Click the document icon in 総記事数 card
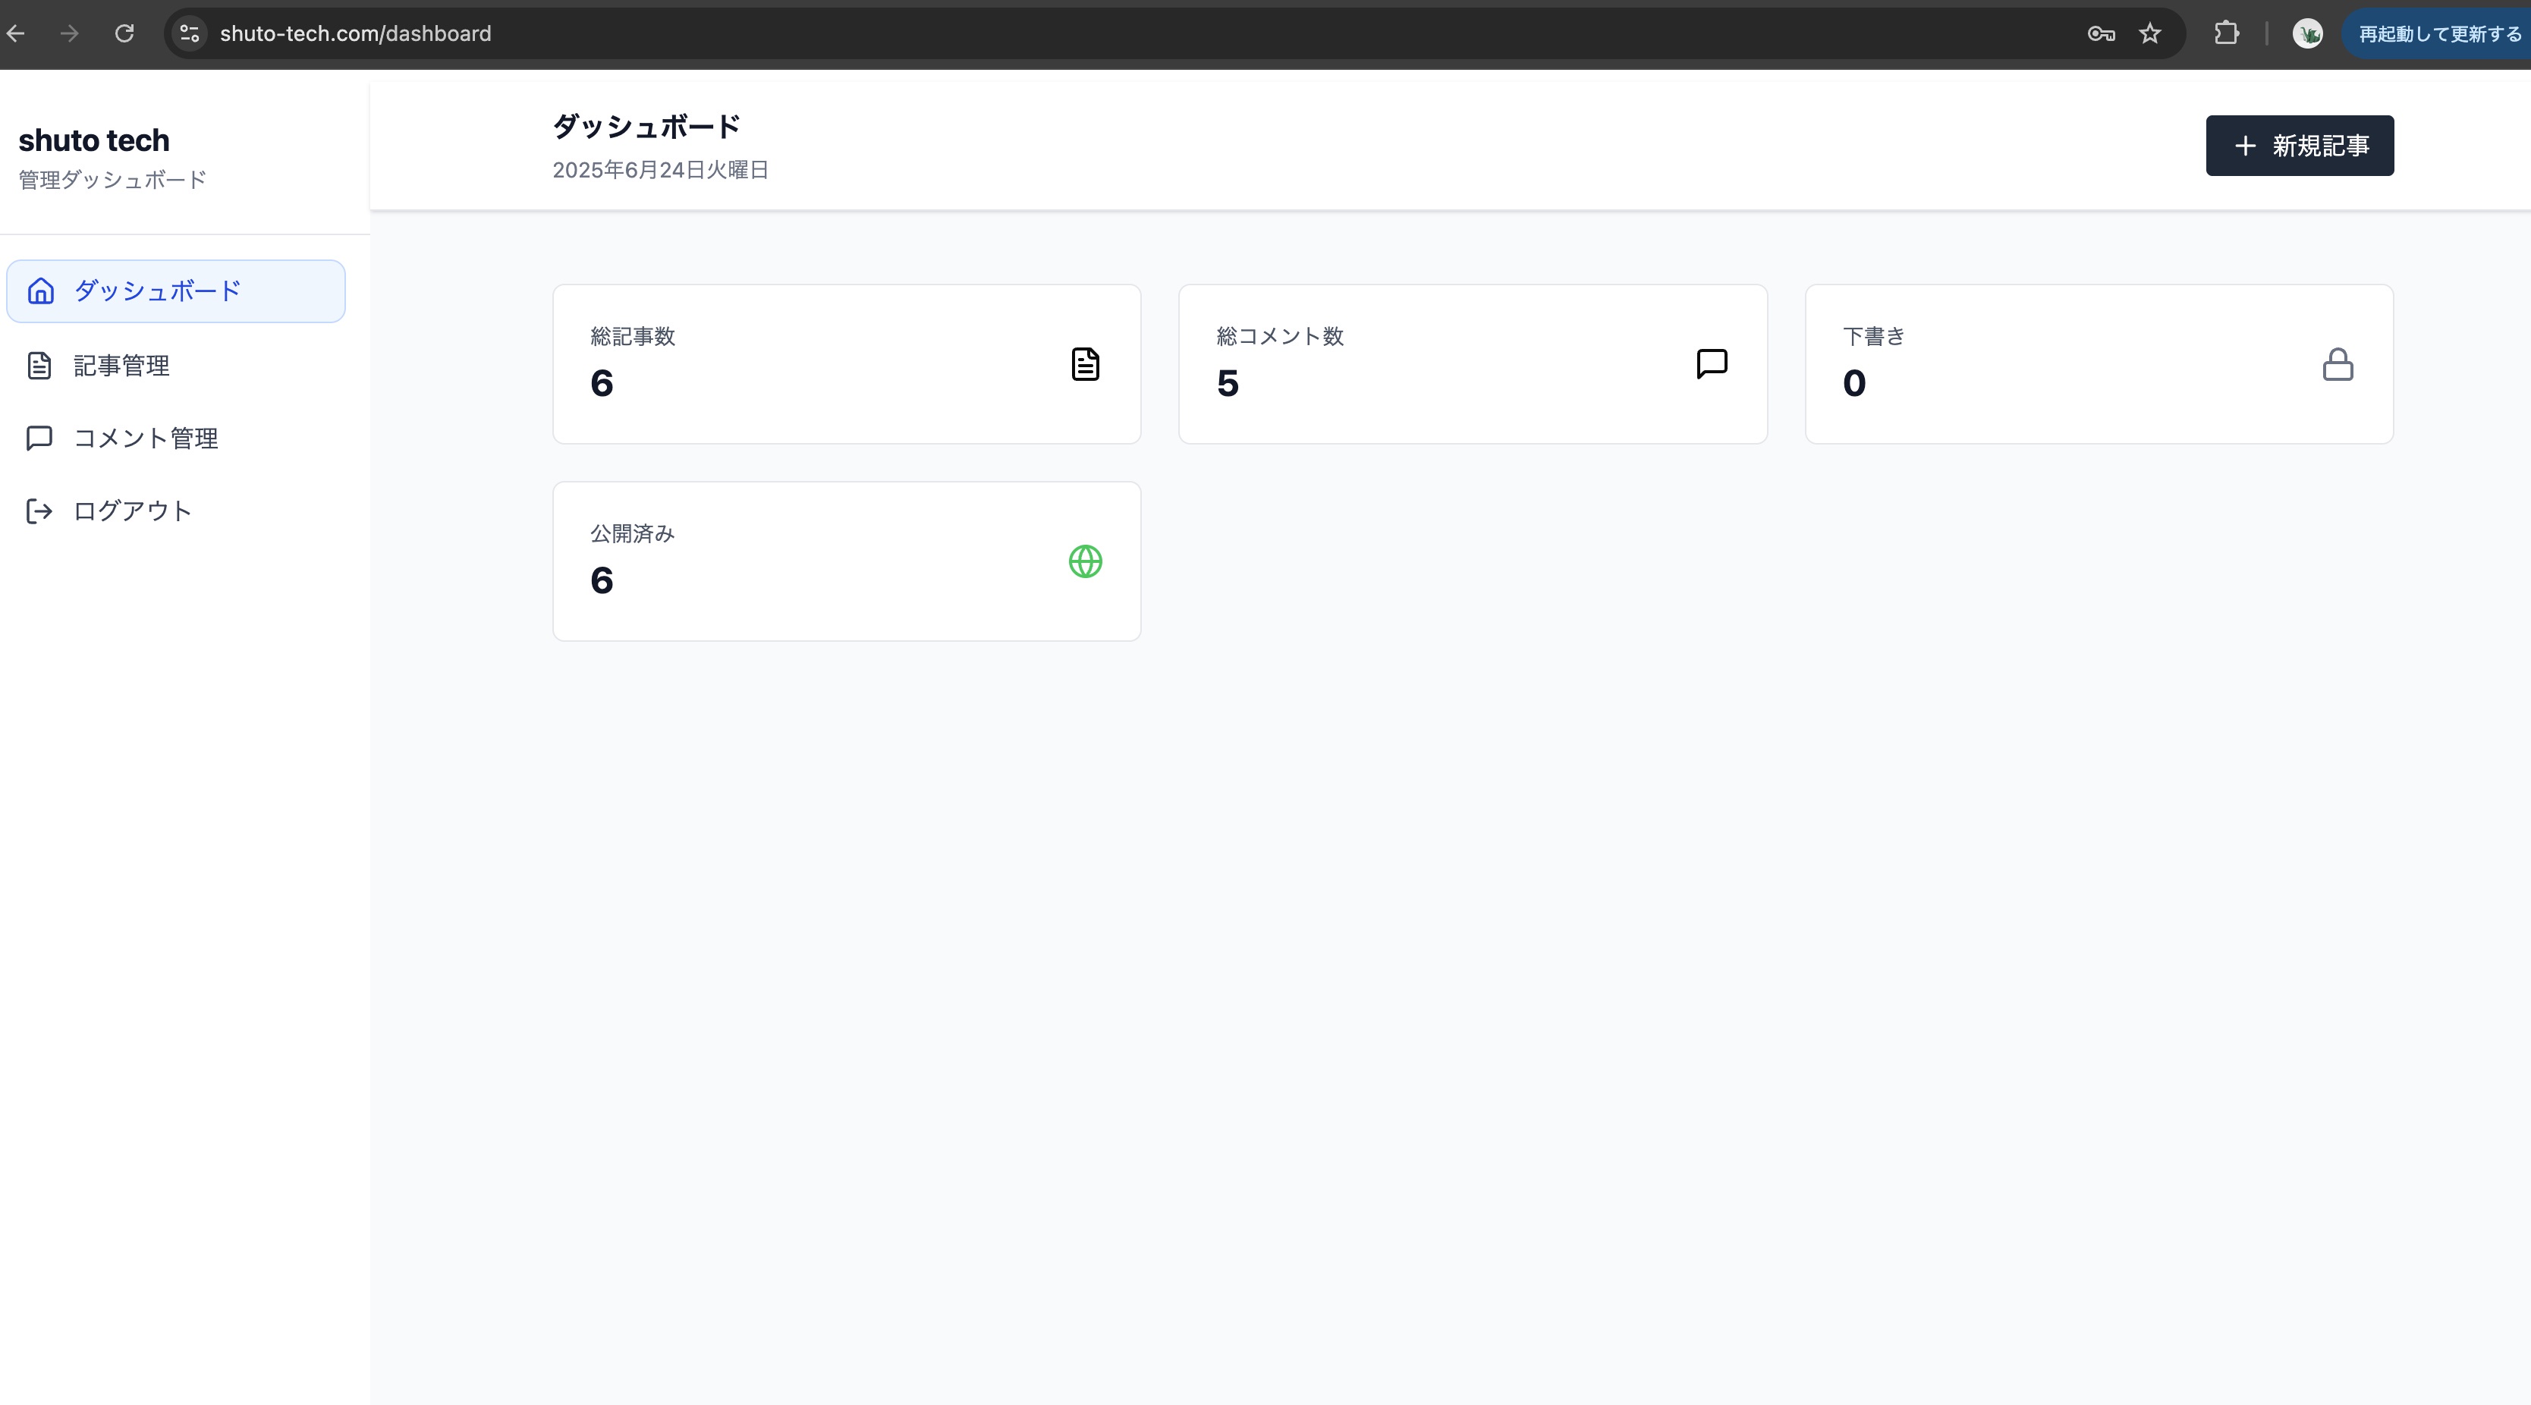2531x1405 pixels. 1085,364
